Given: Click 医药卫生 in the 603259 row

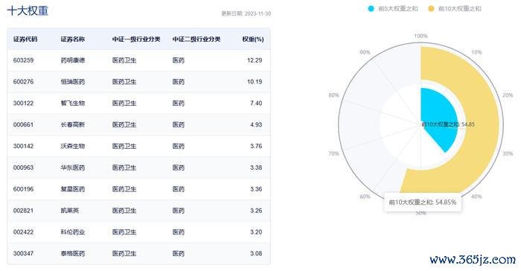Looking at the screenshot, I should 124,60.
